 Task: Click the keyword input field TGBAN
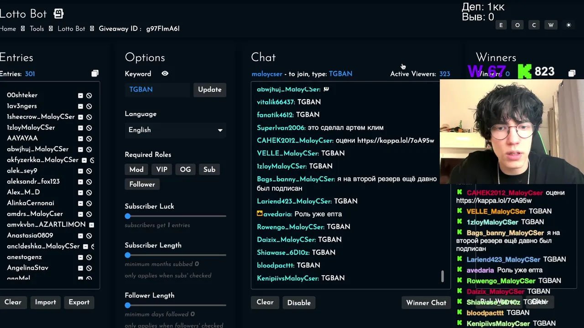point(157,90)
